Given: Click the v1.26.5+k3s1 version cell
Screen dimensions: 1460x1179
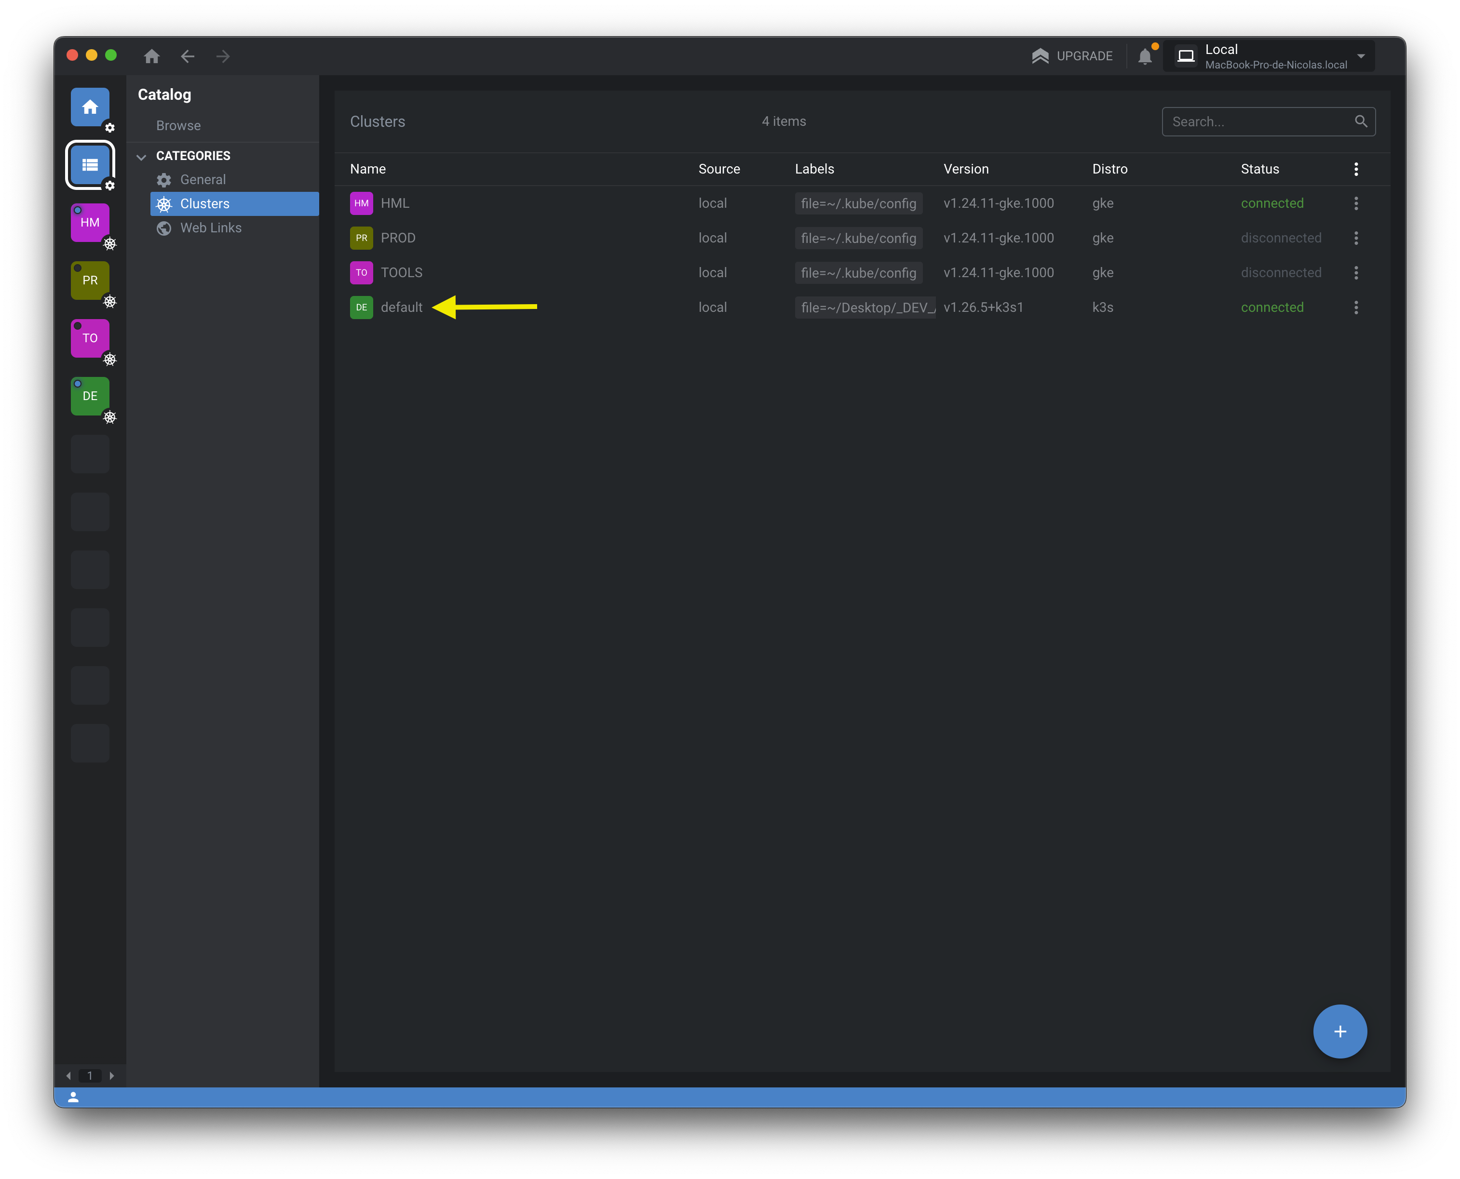Looking at the screenshot, I should click(x=983, y=307).
